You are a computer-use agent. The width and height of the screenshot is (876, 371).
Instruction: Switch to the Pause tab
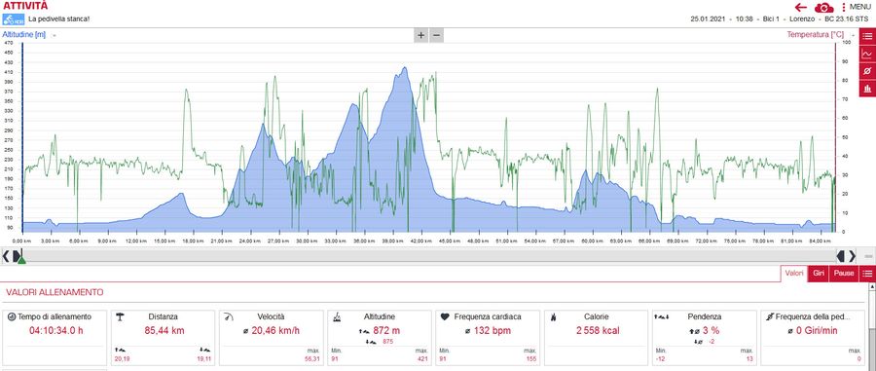coord(844,274)
